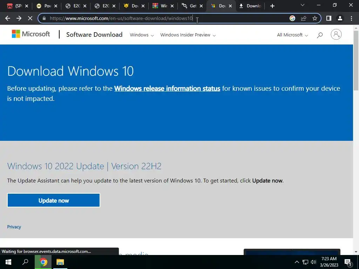Close the Win tab

tap(172, 6)
